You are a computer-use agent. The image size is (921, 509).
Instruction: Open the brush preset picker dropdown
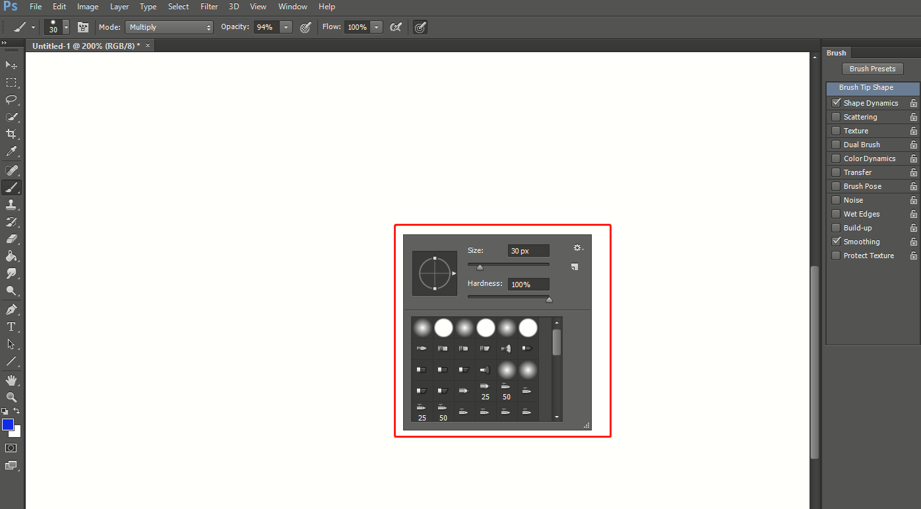[66, 28]
